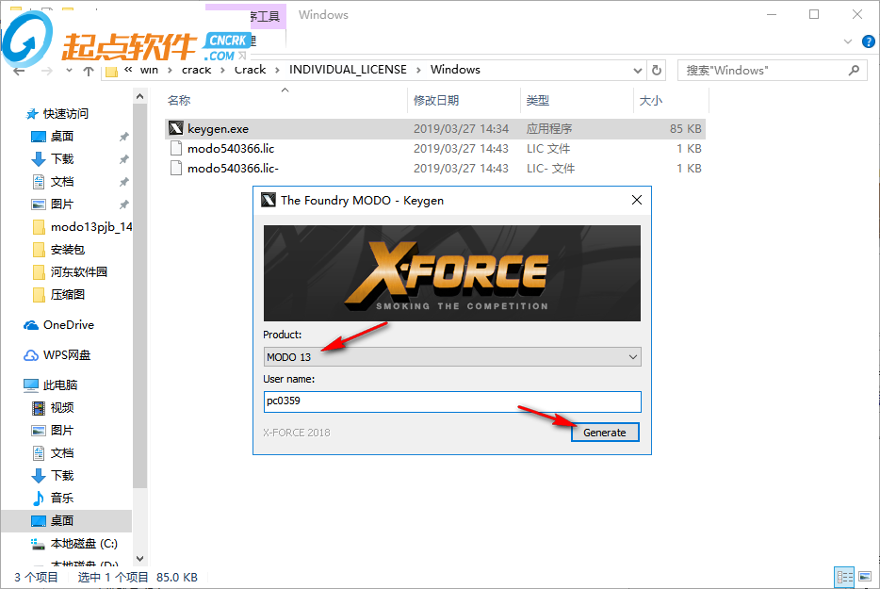880x589 pixels.
Task: Open the Explorer help icon
Action: click(x=868, y=41)
